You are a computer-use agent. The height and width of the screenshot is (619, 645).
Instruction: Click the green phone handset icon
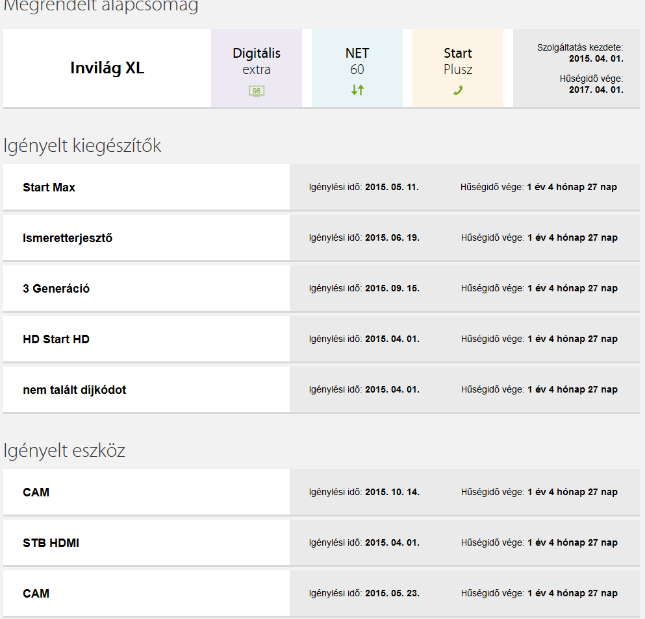pyautogui.click(x=458, y=90)
